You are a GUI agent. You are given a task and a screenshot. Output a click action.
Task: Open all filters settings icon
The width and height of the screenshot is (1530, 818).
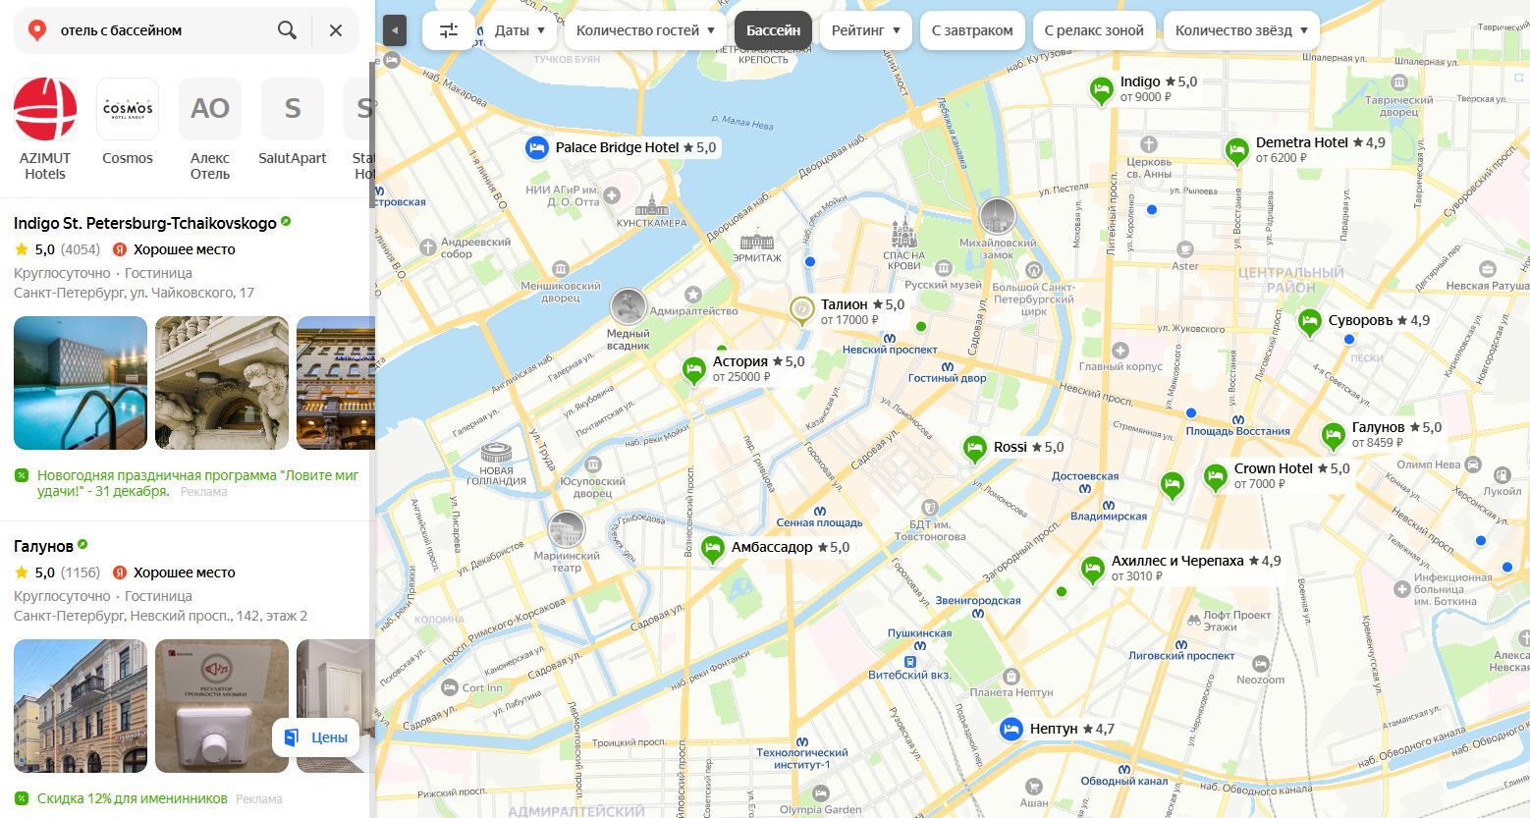point(449,30)
